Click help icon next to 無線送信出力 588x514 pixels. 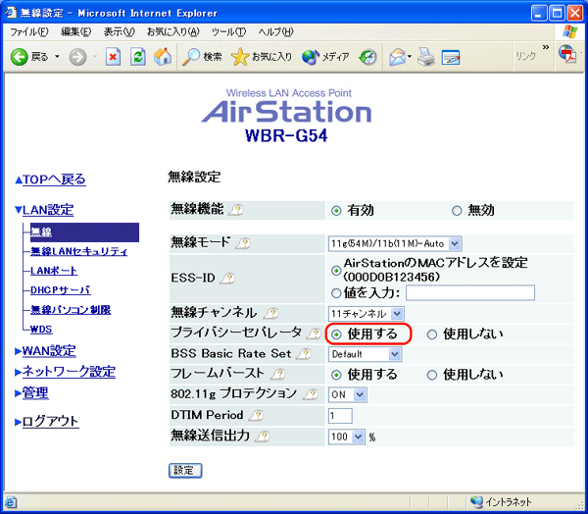tap(262, 437)
